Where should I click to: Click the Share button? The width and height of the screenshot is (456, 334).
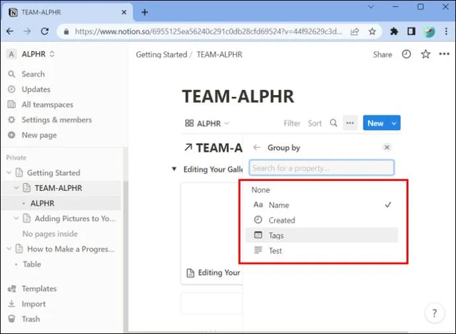pos(383,55)
